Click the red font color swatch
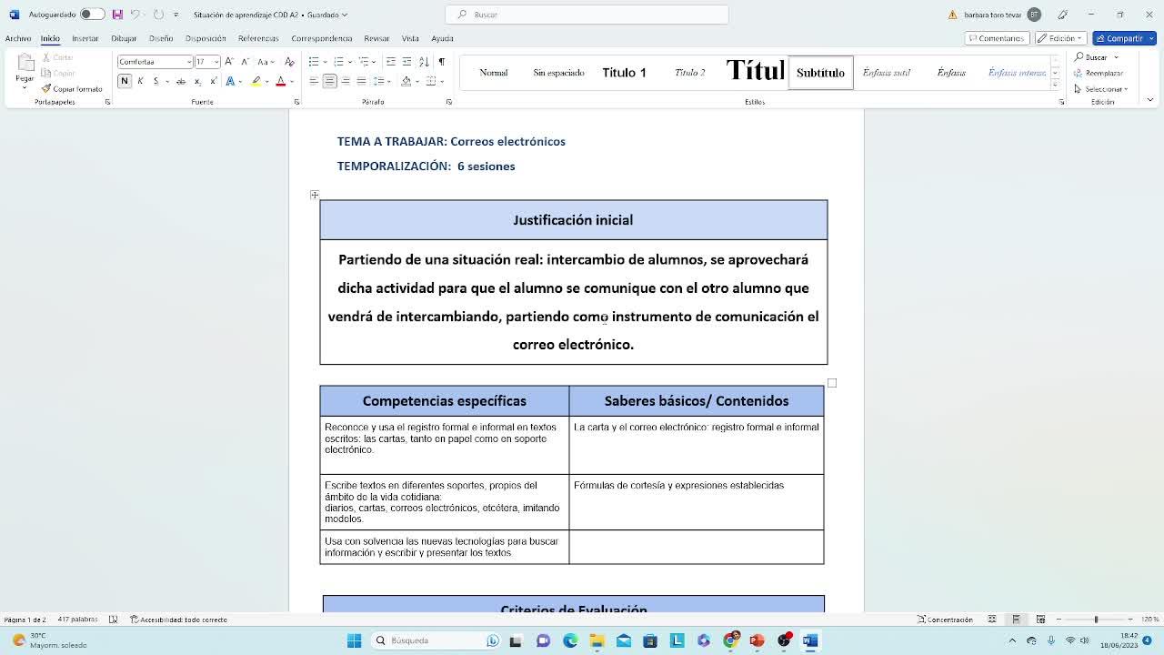 [280, 81]
